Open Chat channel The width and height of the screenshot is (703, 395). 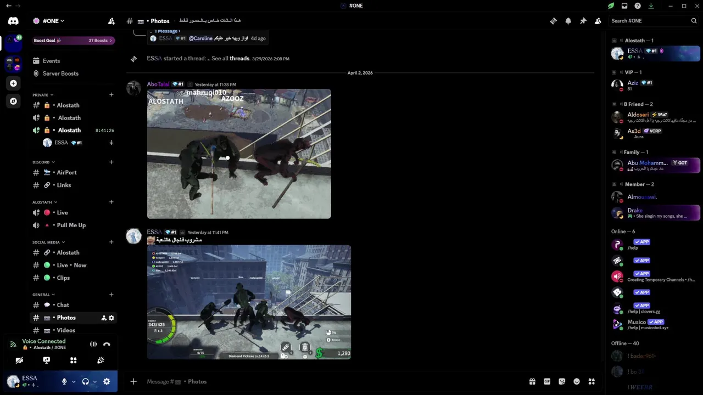point(73,305)
